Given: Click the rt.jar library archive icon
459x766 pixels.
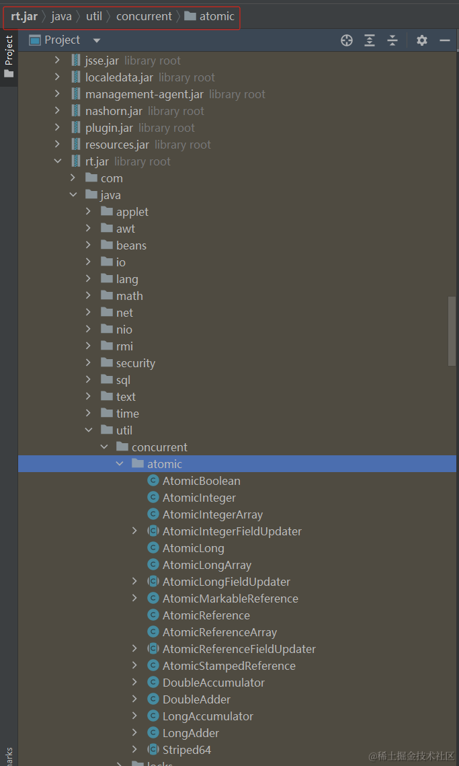Looking at the screenshot, I should [76, 161].
